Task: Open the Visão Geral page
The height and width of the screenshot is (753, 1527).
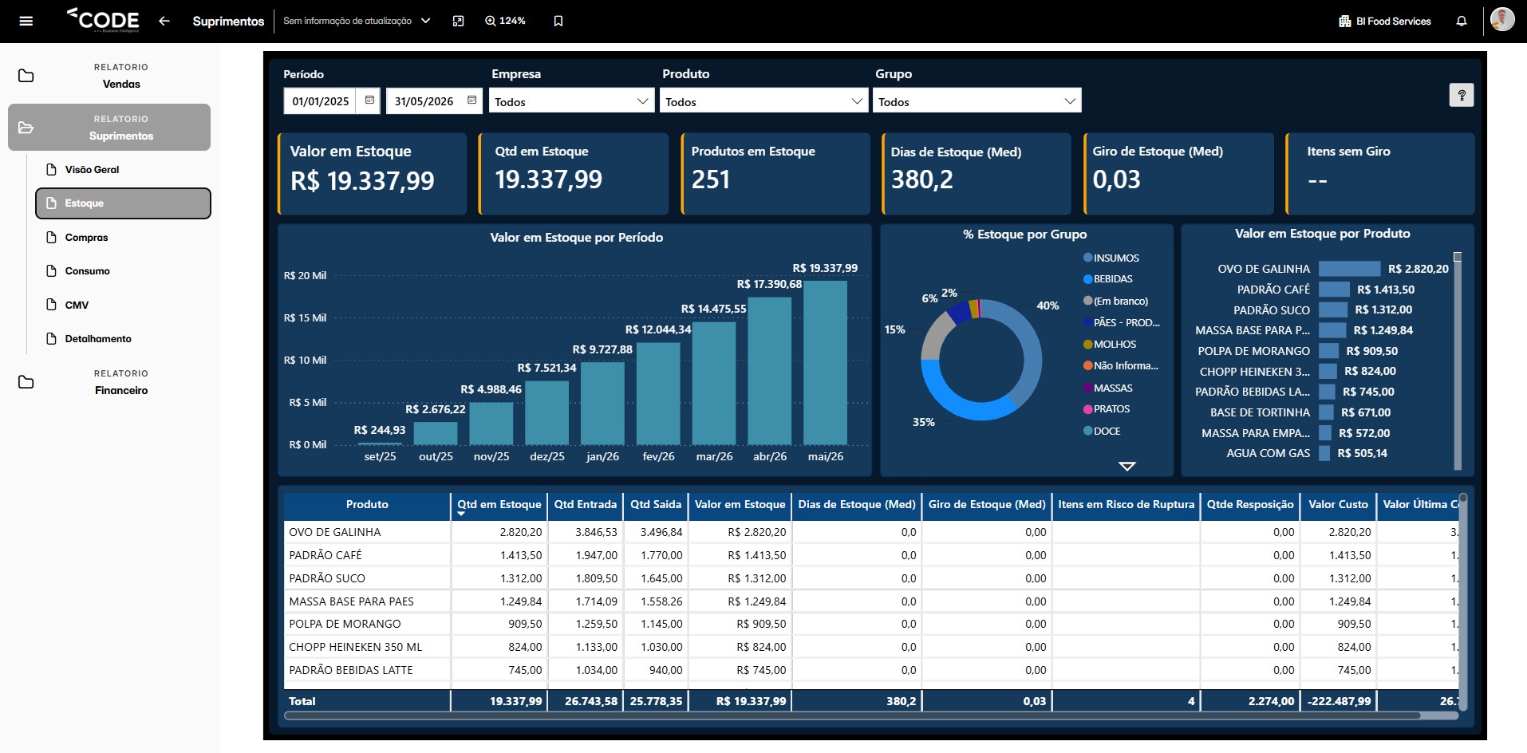Action: [x=123, y=169]
